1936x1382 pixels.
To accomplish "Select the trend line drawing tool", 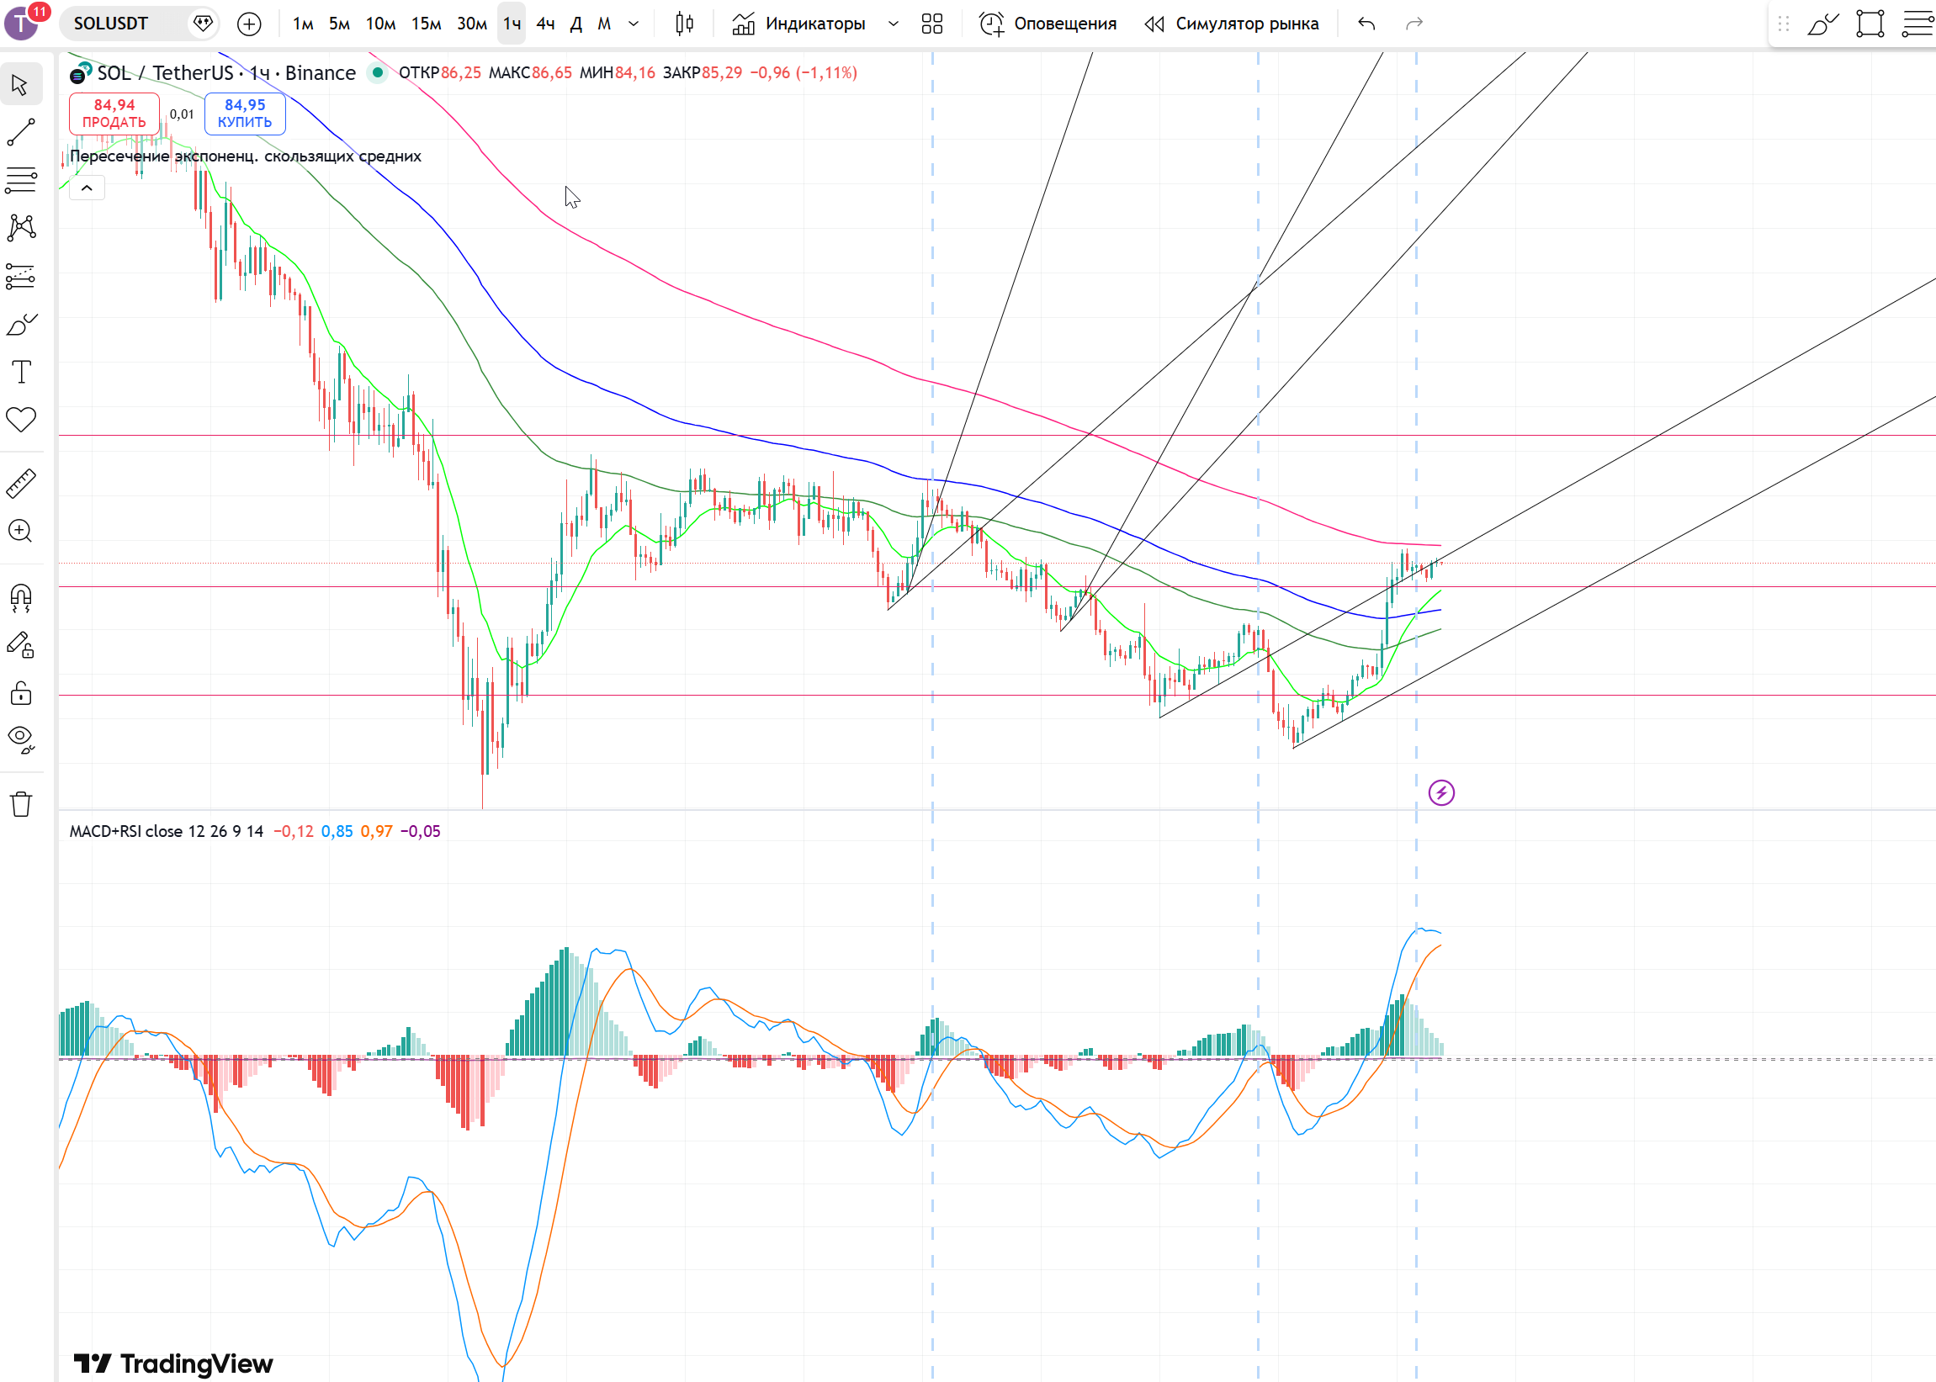I will tap(21, 132).
